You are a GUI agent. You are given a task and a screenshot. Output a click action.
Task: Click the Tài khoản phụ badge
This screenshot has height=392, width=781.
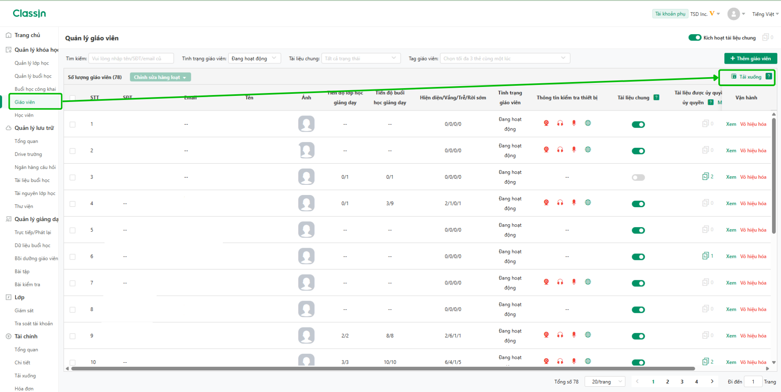coord(670,14)
